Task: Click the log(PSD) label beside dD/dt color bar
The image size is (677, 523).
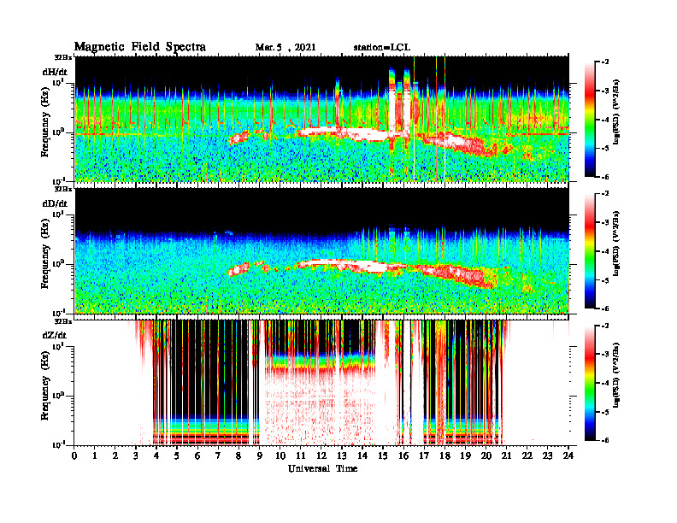Action: [616, 244]
